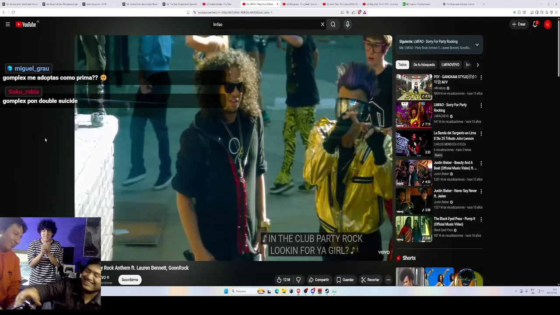The height and width of the screenshot is (315, 560).
Task: Click the magnifier search button
Action: coord(333,24)
